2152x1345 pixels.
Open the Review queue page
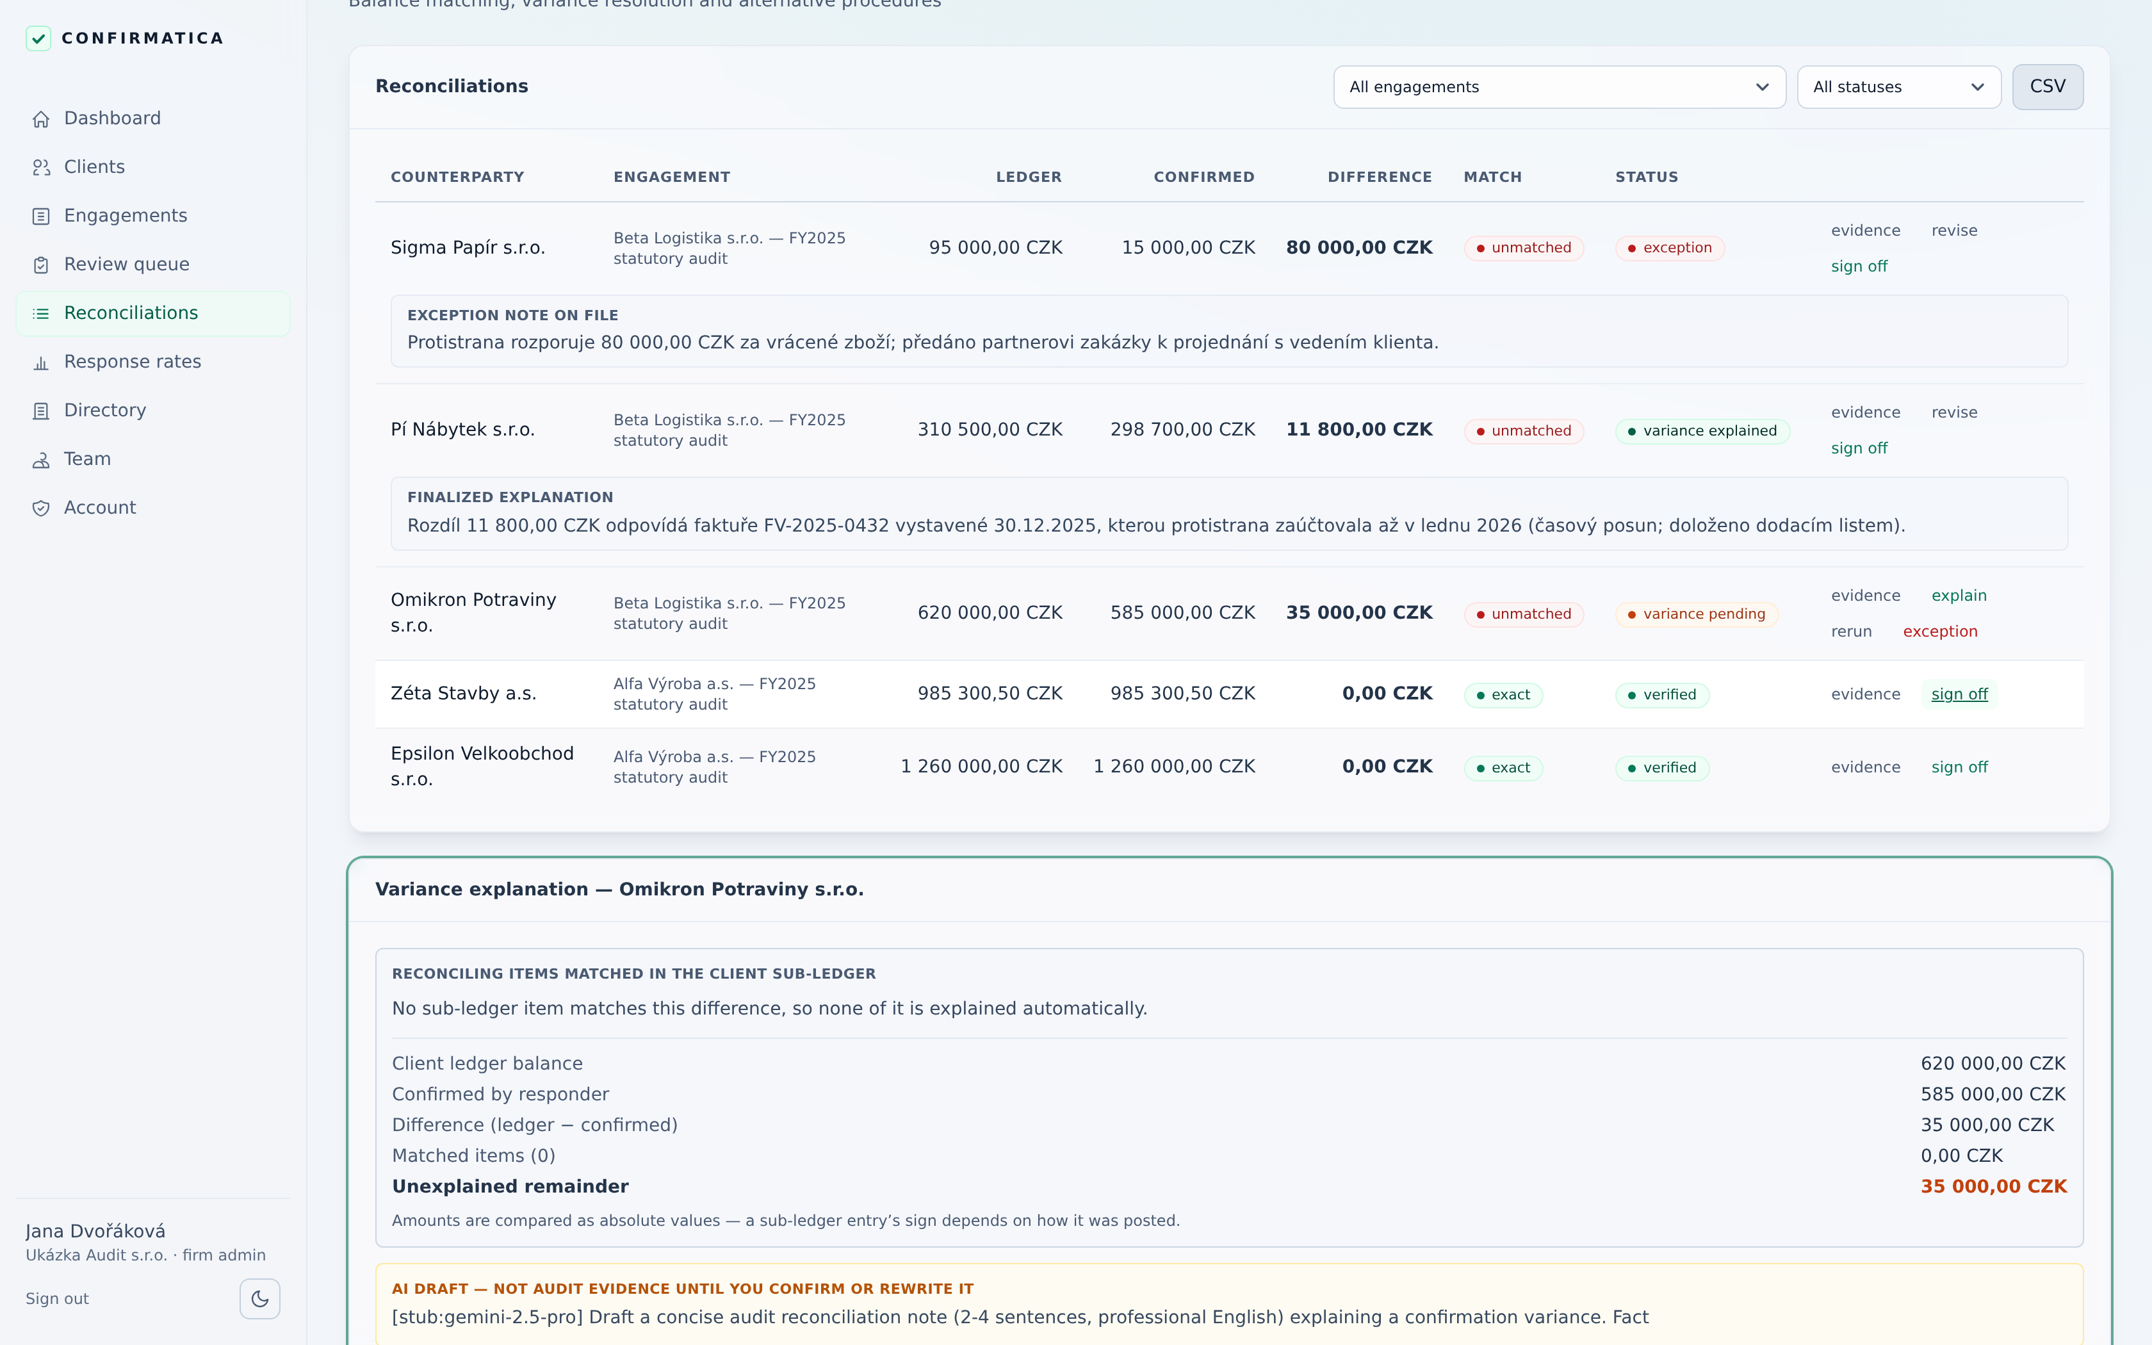tap(153, 264)
